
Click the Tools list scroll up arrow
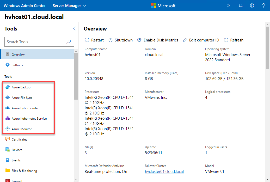(x=76, y=51)
